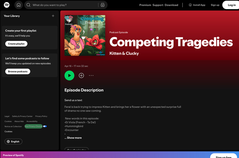This screenshot has width=239, height=158.
Task: Add episode with circled plus icon
Action: pyautogui.click(x=81, y=75)
